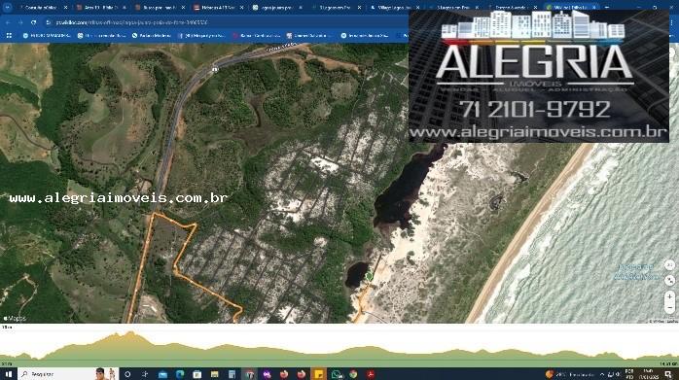The height and width of the screenshot is (380, 679).
Task: Open Microsoft Edge from the taskbar
Action: (180, 374)
